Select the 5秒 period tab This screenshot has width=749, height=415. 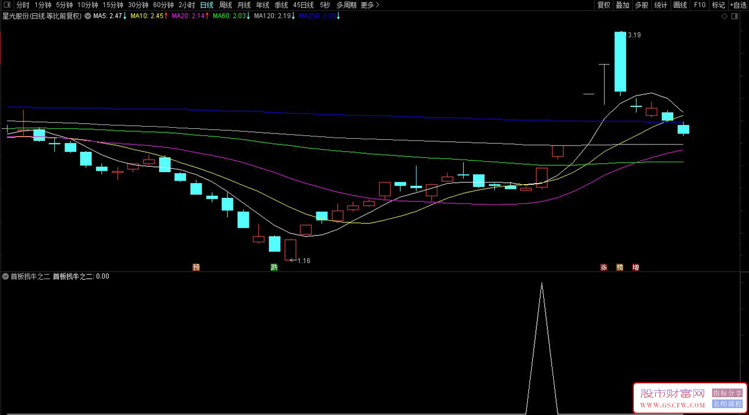coord(325,5)
